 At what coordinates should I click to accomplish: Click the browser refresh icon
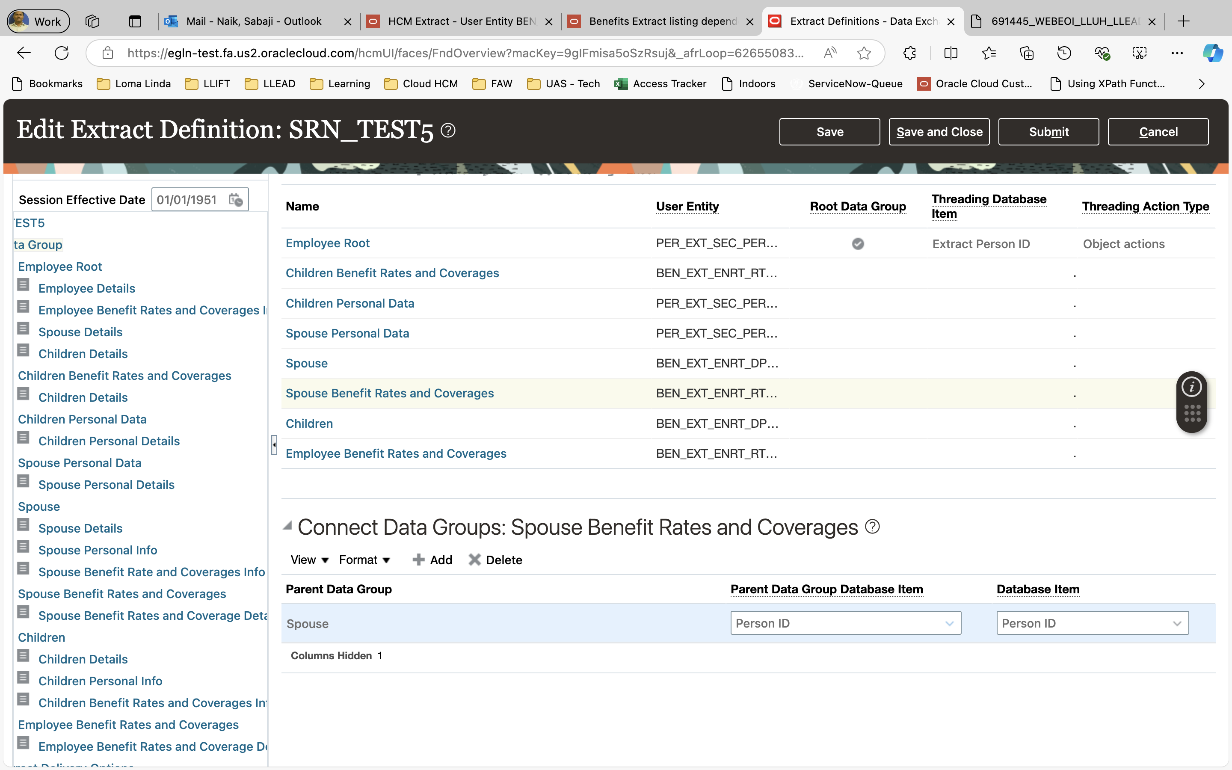click(61, 53)
